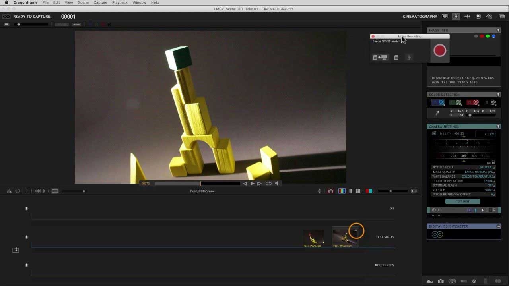Click the rotate/refresh view icon
Image resolution: width=509 pixels, height=286 pixels.
[x=18, y=191]
